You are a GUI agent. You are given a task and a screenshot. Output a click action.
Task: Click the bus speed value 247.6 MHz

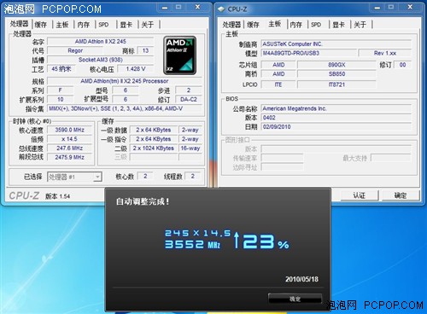[x=70, y=148]
